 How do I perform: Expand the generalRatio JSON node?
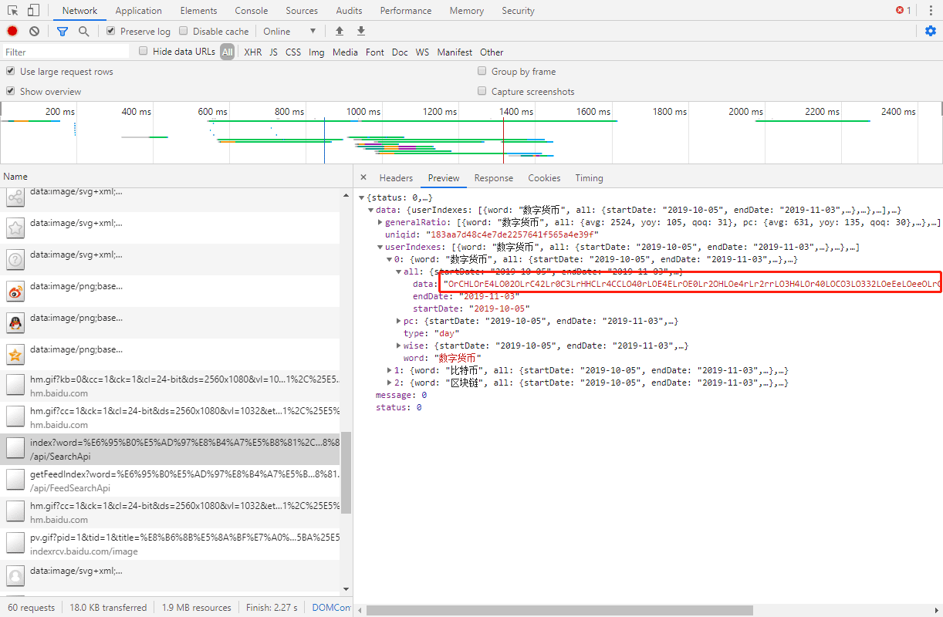379,222
